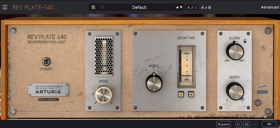Switch to preset slot A
280x128 pixels.
click(189, 7)
